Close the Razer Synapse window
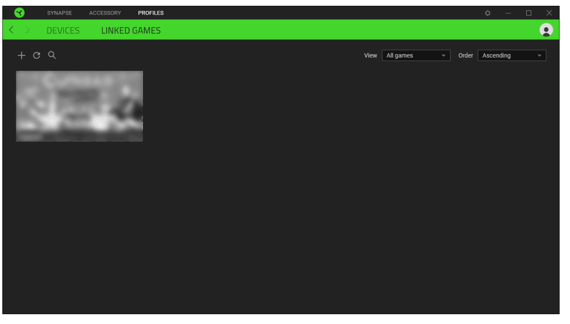 (x=549, y=13)
